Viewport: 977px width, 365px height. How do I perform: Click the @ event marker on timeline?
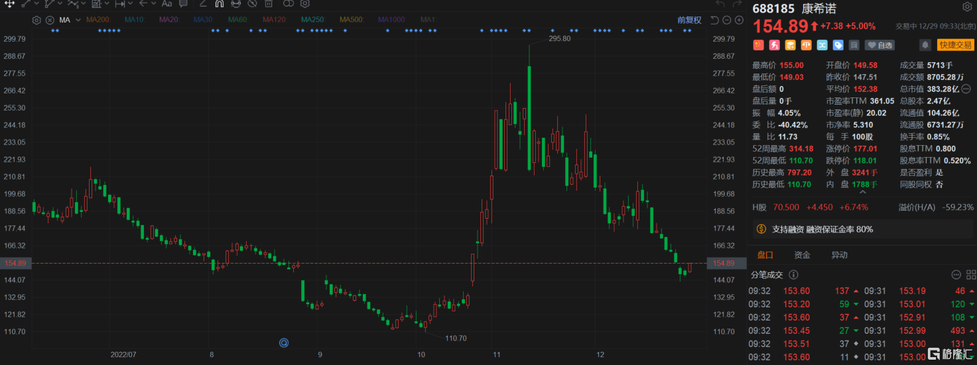283,342
